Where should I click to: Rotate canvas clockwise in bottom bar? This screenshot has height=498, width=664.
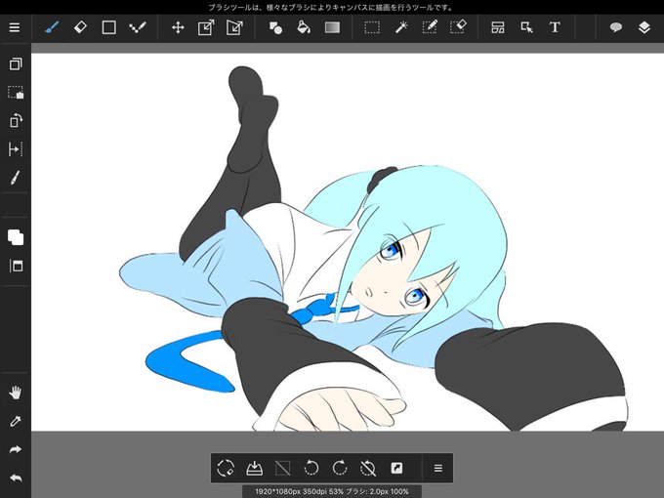[340, 468]
